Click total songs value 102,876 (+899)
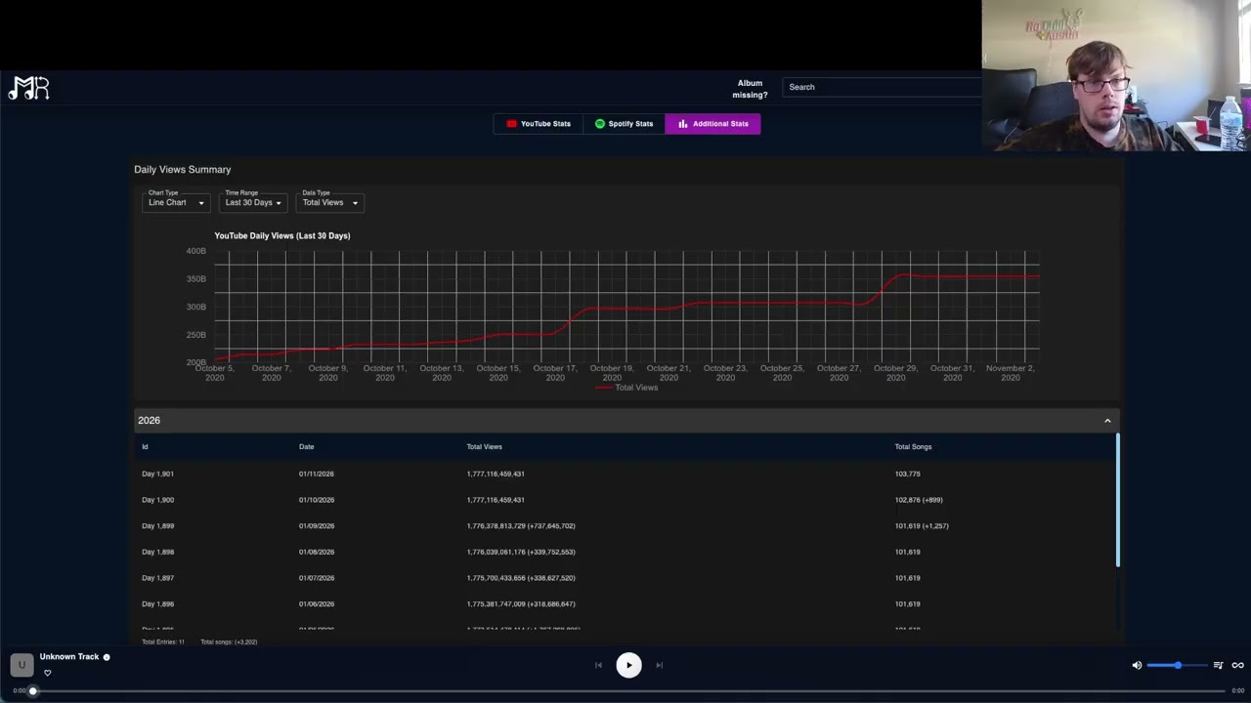Viewport: 1251px width, 703px height. coord(919,500)
